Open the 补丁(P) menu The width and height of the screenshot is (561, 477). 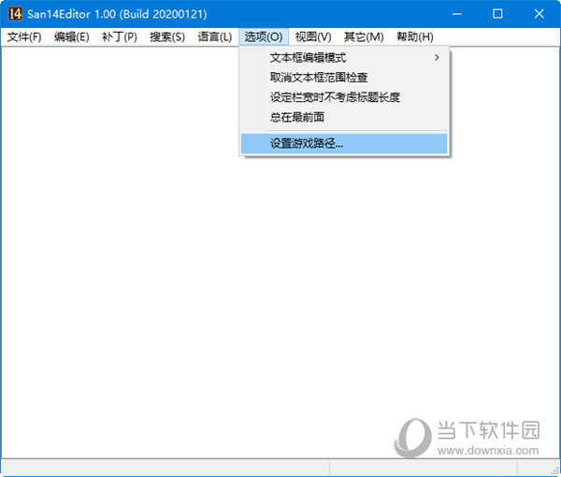[x=120, y=36]
